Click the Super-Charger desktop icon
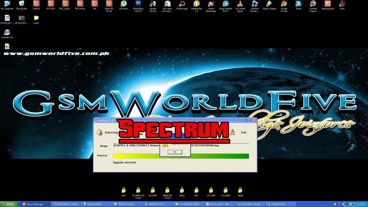368x207 pixels. 269,5
